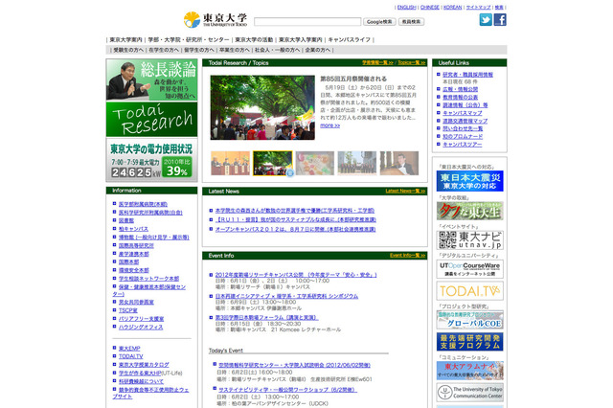This screenshot has height=408, width=613.
Task: Follow the 'more >>' link under the festival article
Action: 329,125
